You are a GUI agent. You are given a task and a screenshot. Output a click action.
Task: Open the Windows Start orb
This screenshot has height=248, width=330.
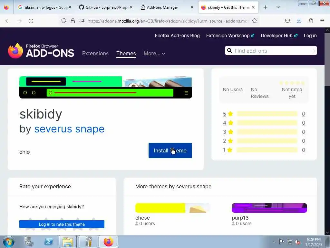pyautogui.click(x=9, y=242)
